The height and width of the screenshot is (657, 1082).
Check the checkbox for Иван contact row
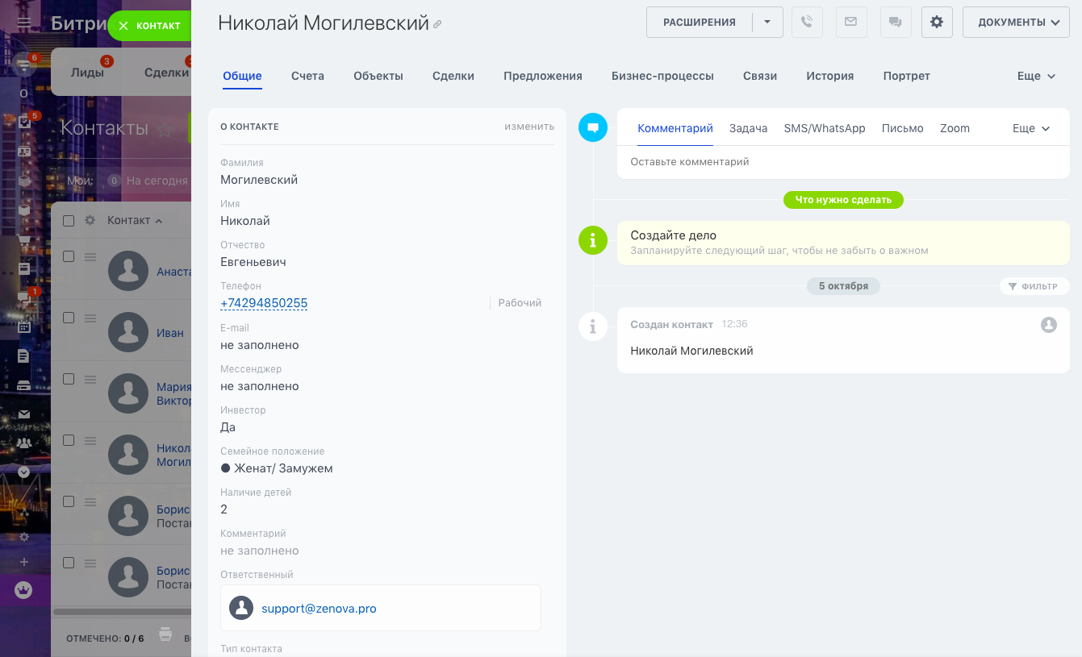tap(69, 318)
